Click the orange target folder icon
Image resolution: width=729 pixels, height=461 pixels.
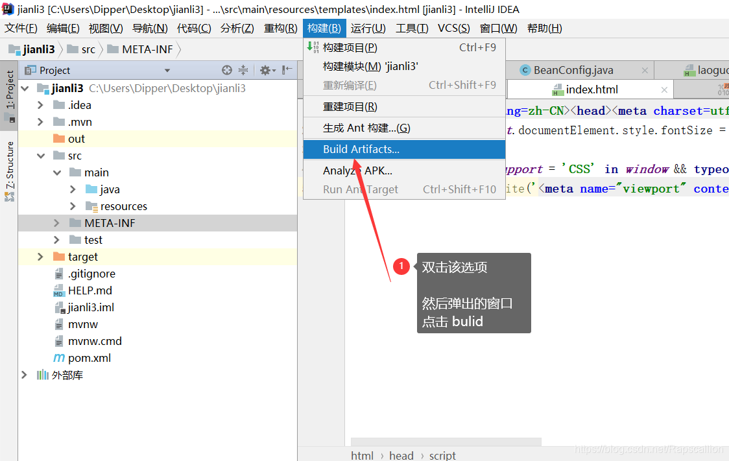(x=59, y=257)
